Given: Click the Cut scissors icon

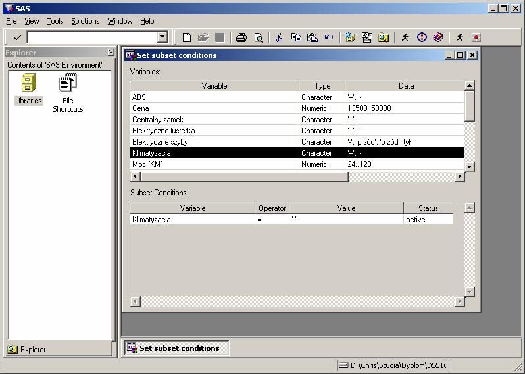Looking at the screenshot, I should pyautogui.click(x=279, y=37).
